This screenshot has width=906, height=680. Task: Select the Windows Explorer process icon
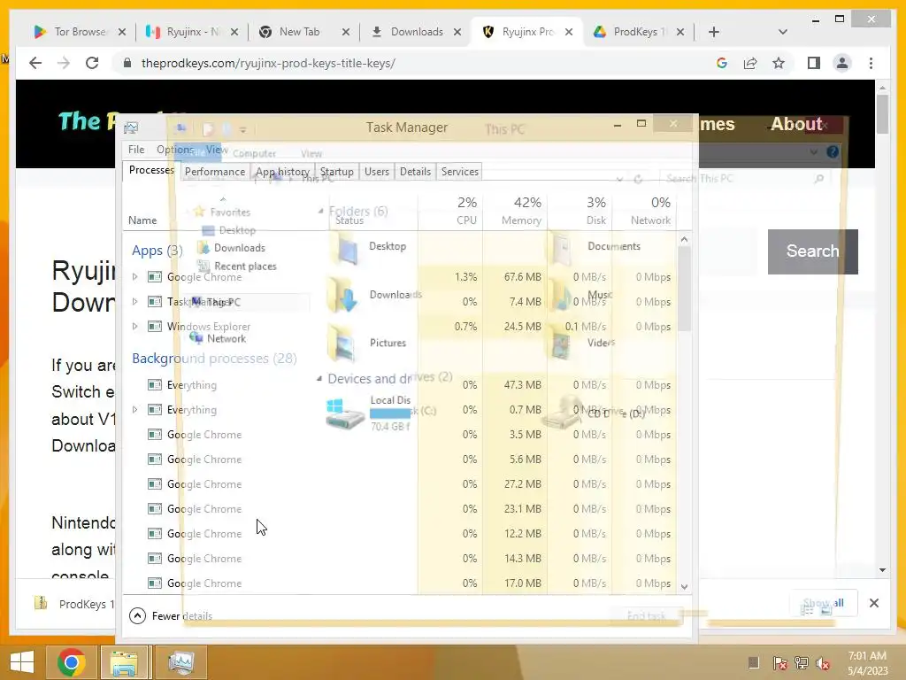click(154, 326)
